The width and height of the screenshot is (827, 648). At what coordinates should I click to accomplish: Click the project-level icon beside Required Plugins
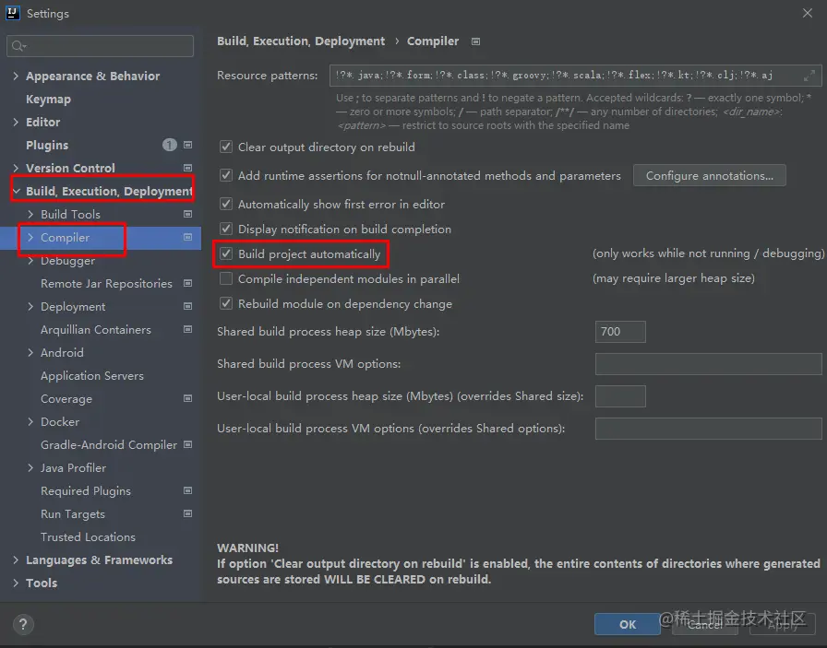point(187,490)
